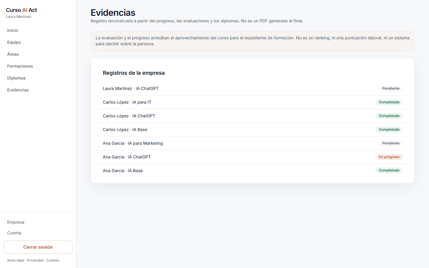This screenshot has height=268, width=429.
Task: Click Completado badge for Carlos López IA Base
Action: [x=389, y=130]
